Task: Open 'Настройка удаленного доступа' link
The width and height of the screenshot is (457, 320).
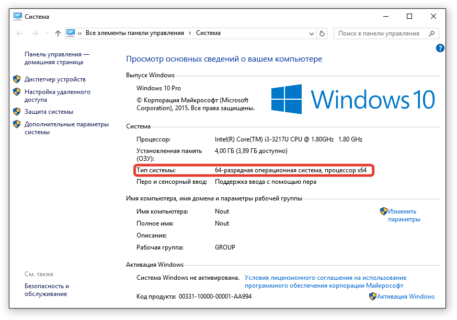Action: [58, 96]
